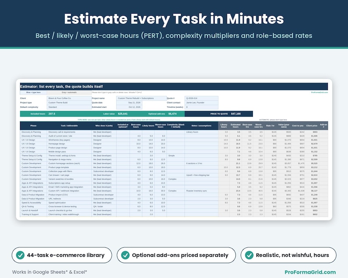
Task: Select the Launch checklist & go-live cell
Action: 69,211
